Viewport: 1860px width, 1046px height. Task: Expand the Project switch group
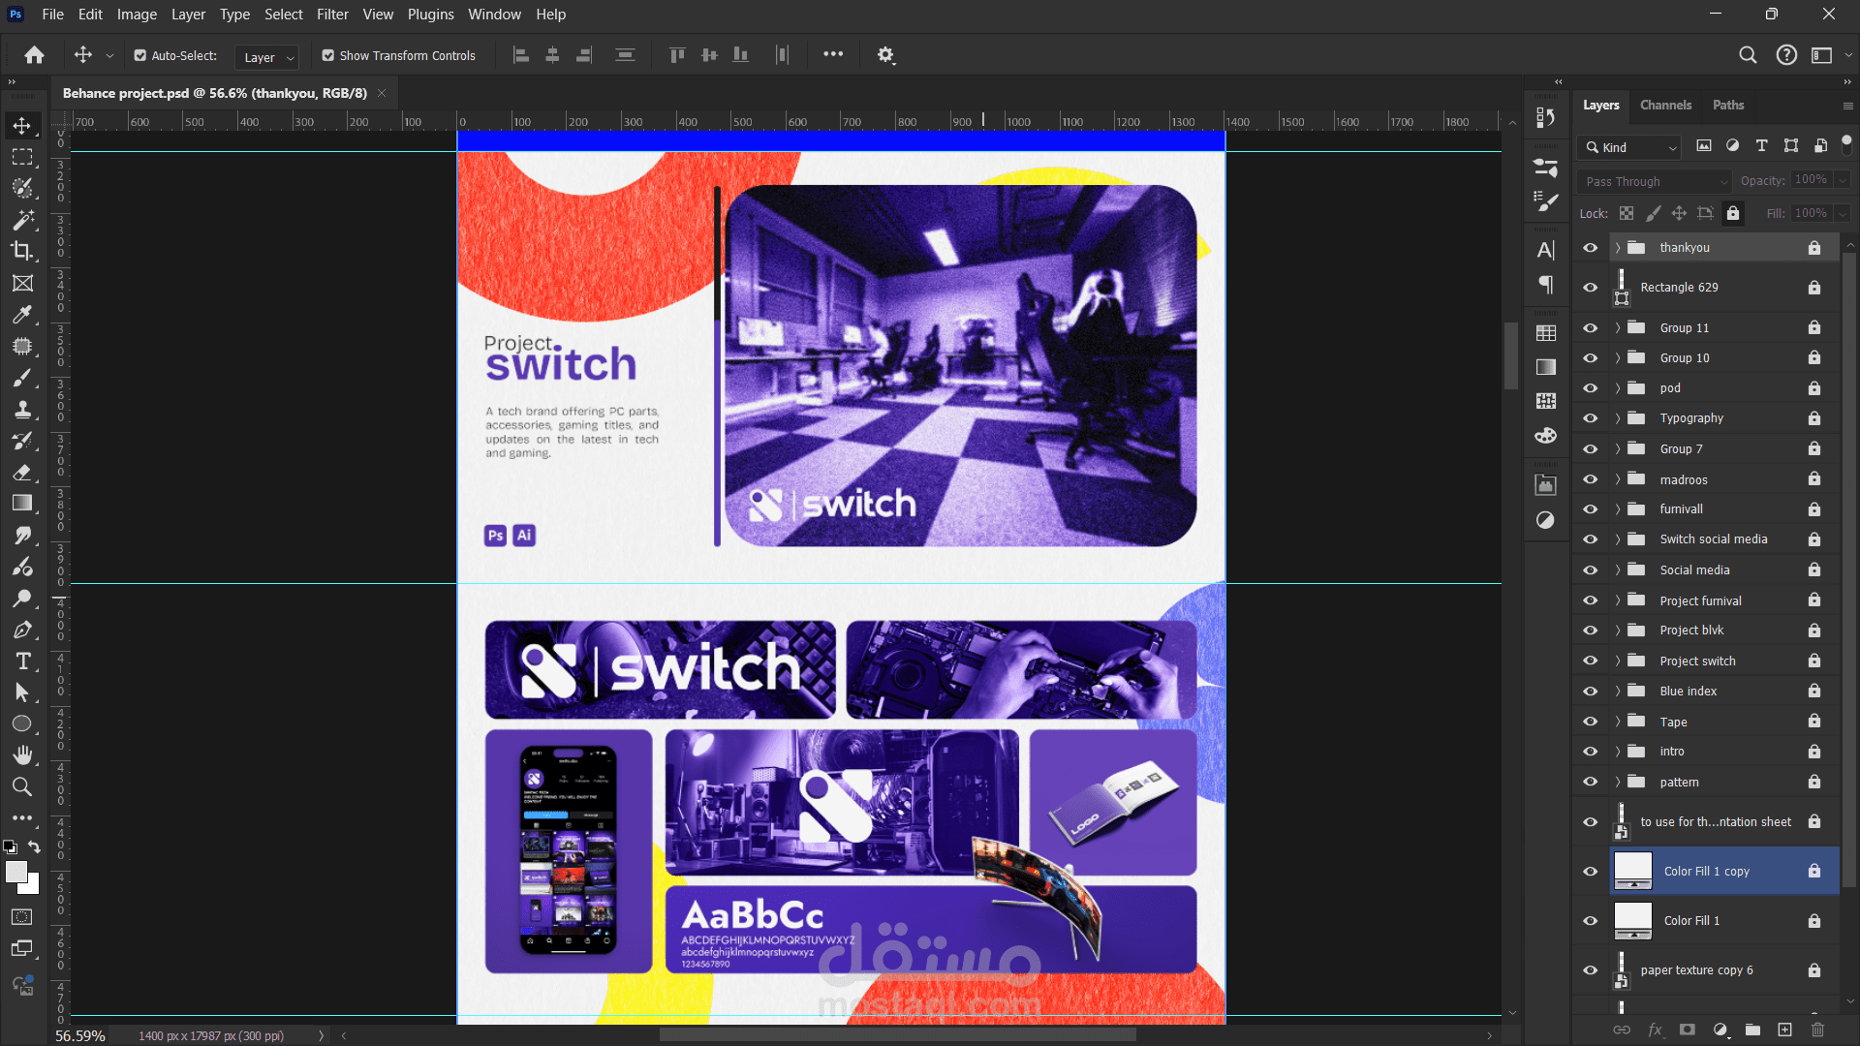pyautogui.click(x=1617, y=661)
